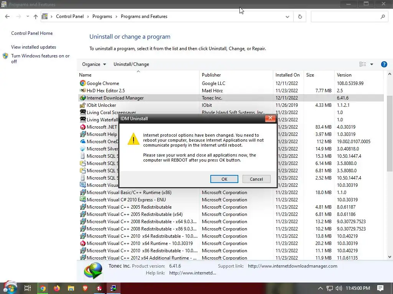This screenshot has width=393, height=294.
Task: Open the recent locations dropdown arrow
Action: [x=28, y=16]
